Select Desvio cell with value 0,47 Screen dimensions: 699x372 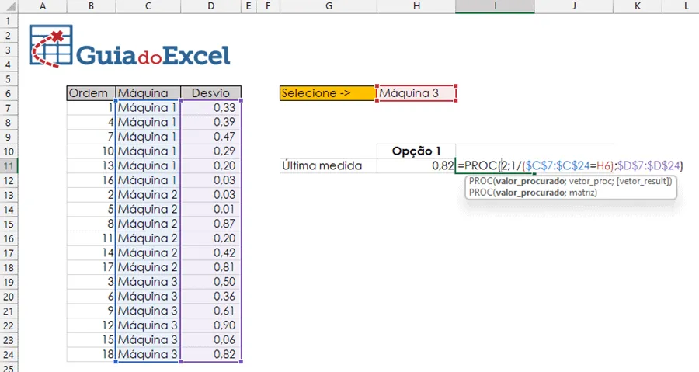click(x=210, y=137)
